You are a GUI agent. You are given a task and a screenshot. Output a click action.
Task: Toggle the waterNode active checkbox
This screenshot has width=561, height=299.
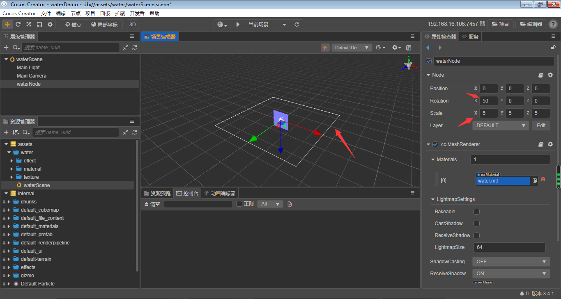(428, 61)
